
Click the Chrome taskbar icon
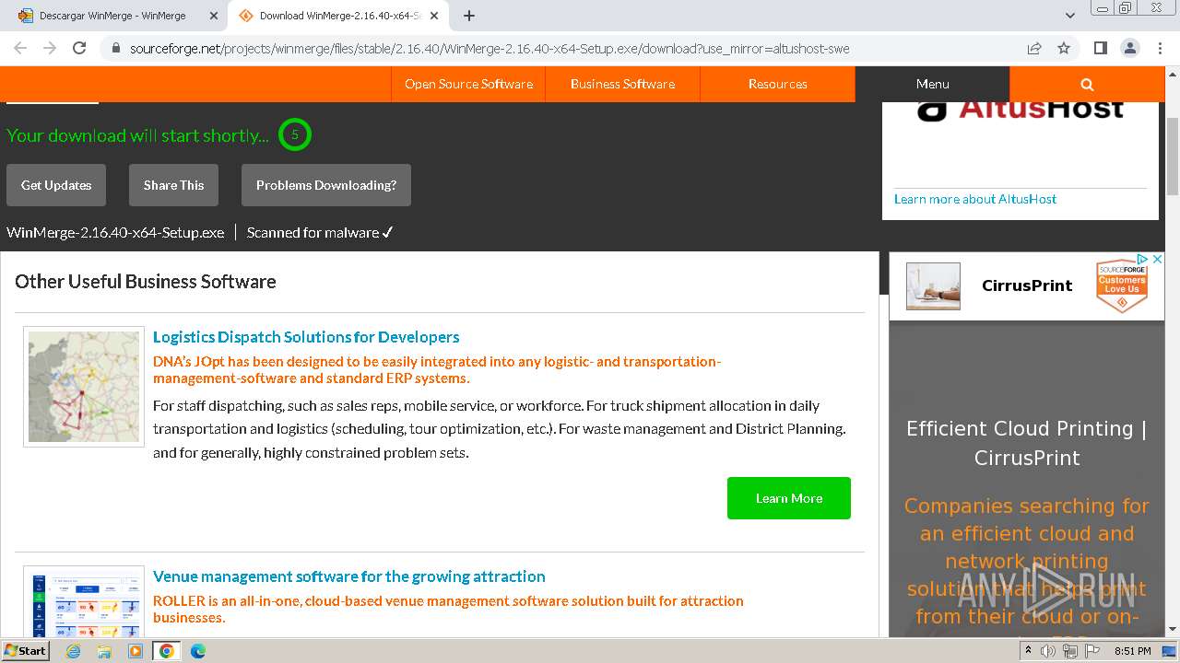pos(167,651)
